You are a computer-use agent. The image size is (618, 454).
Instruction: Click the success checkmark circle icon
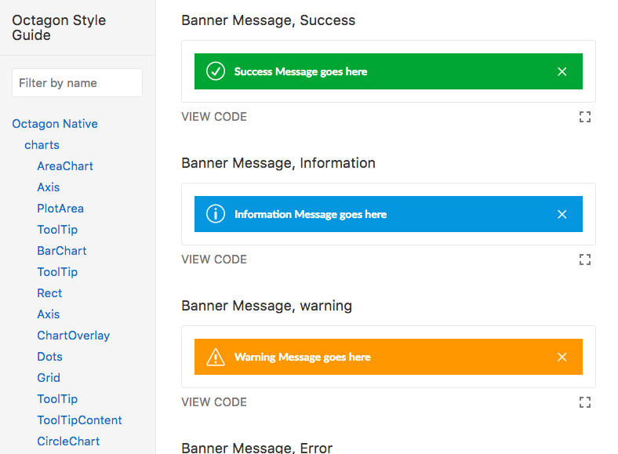click(x=215, y=71)
